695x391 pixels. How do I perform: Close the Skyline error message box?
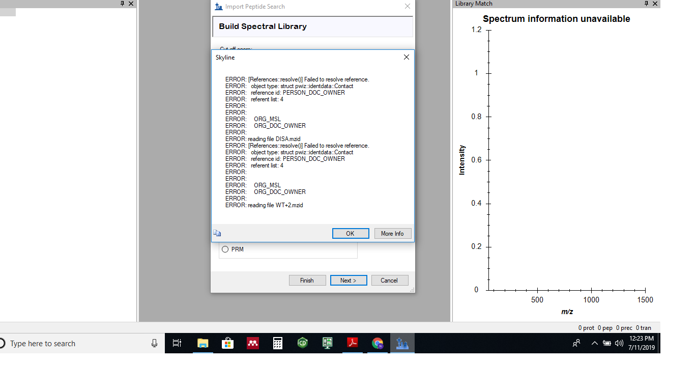point(406,58)
